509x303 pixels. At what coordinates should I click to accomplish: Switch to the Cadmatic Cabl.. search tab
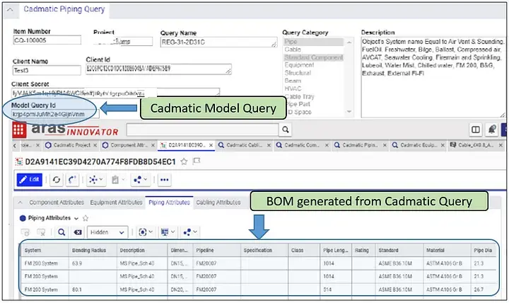tap(244, 145)
